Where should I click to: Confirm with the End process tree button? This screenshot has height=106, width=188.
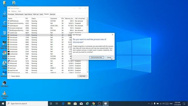(97, 57)
